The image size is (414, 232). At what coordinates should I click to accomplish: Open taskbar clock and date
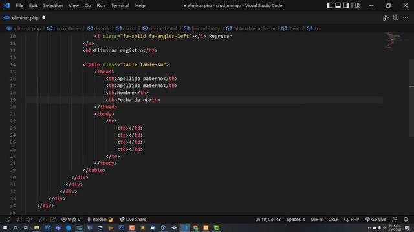tap(395, 227)
